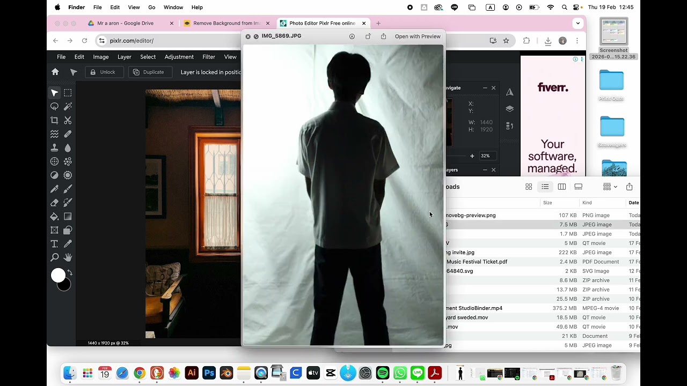Select the Magic Wand tool in Pixlr
This screenshot has height=386, width=687.
tap(68, 107)
